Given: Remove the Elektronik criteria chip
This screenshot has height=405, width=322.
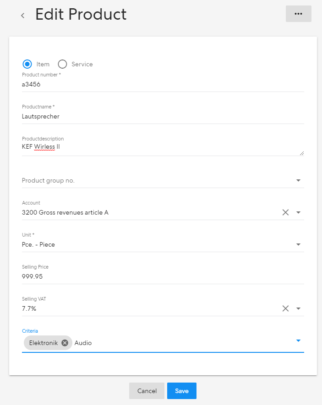Looking at the screenshot, I should (x=65, y=343).
